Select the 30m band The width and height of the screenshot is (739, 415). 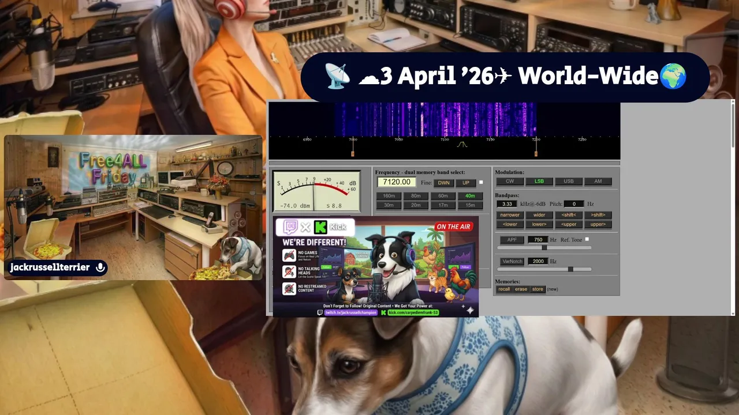click(x=389, y=205)
